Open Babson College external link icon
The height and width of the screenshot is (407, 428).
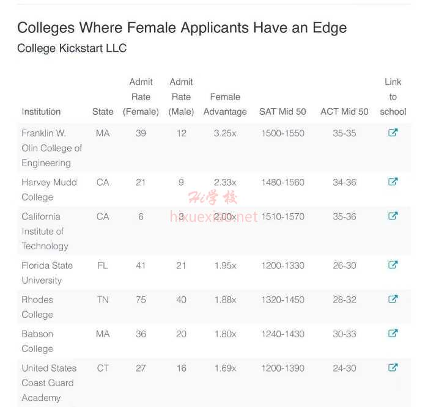pos(393,333)
